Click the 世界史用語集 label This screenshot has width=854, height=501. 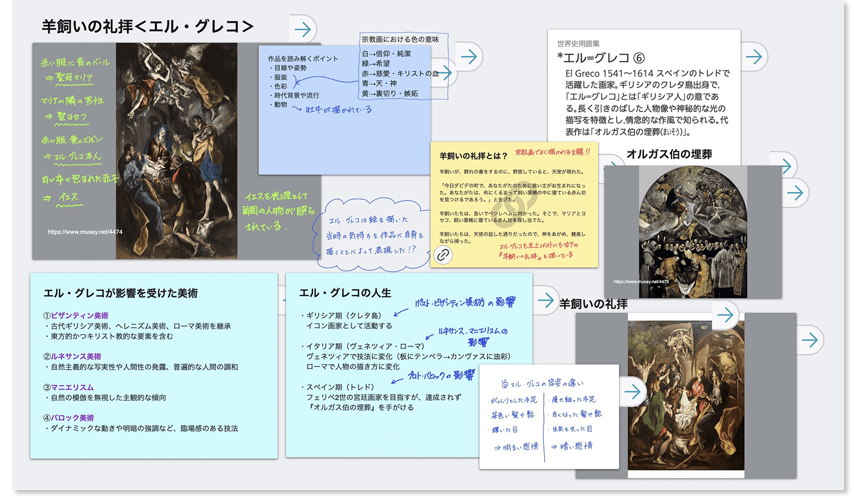click(x=578, y=44)
